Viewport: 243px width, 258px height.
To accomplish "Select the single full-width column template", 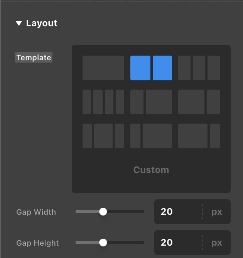I will tap(103, 68).
